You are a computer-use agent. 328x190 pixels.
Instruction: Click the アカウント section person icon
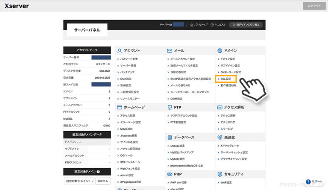[x=120, y=50]
